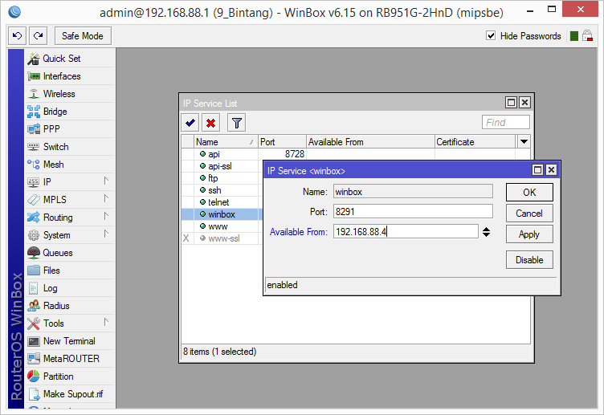
Task: Close the IP Service List window
Action: pos(524,103)
